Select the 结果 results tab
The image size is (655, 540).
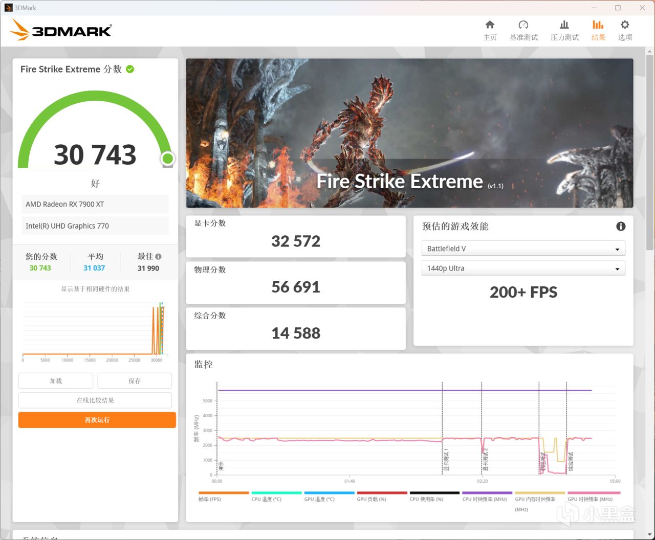(598, 31)
